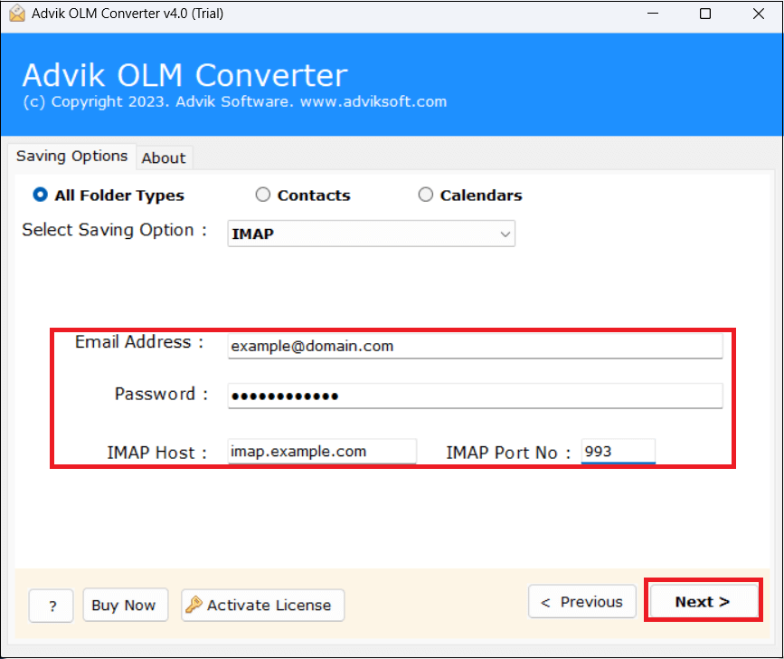Click the IMAP Host field
Image resolution: width=784 pixels, height=659 pixels.
pyautogui.click(x=321, y=451)
